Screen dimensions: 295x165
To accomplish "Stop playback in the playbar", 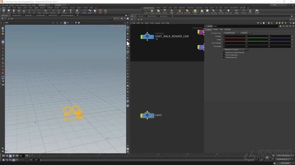I will 10,156.
